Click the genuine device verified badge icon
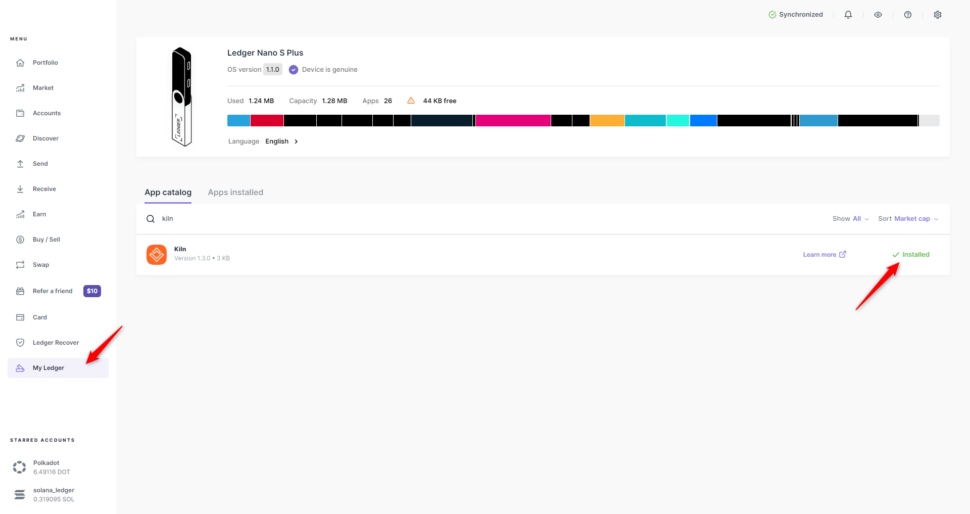This screenshot has width=970, height=514. [x=294, y=70]
